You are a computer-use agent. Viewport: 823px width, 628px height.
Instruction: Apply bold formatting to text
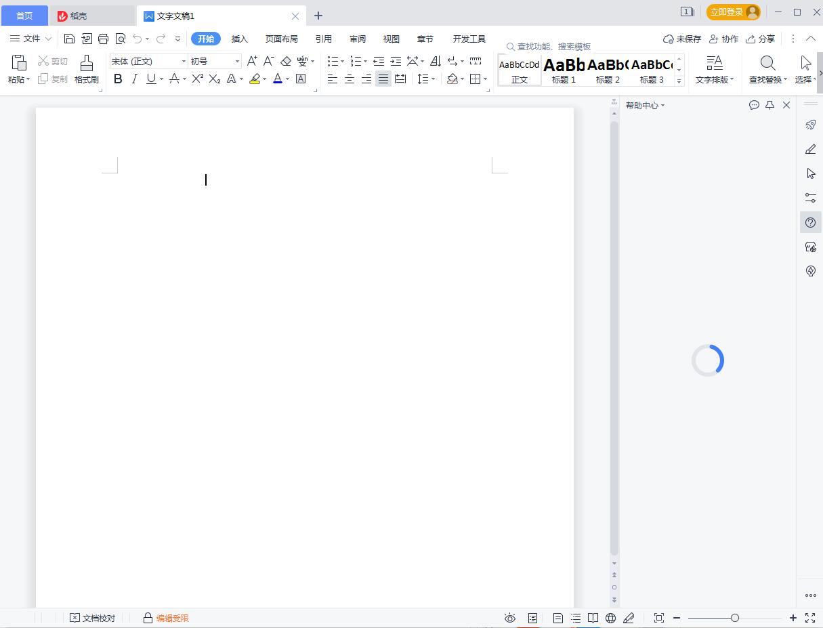pyautogui.click(x=118, y=79)
